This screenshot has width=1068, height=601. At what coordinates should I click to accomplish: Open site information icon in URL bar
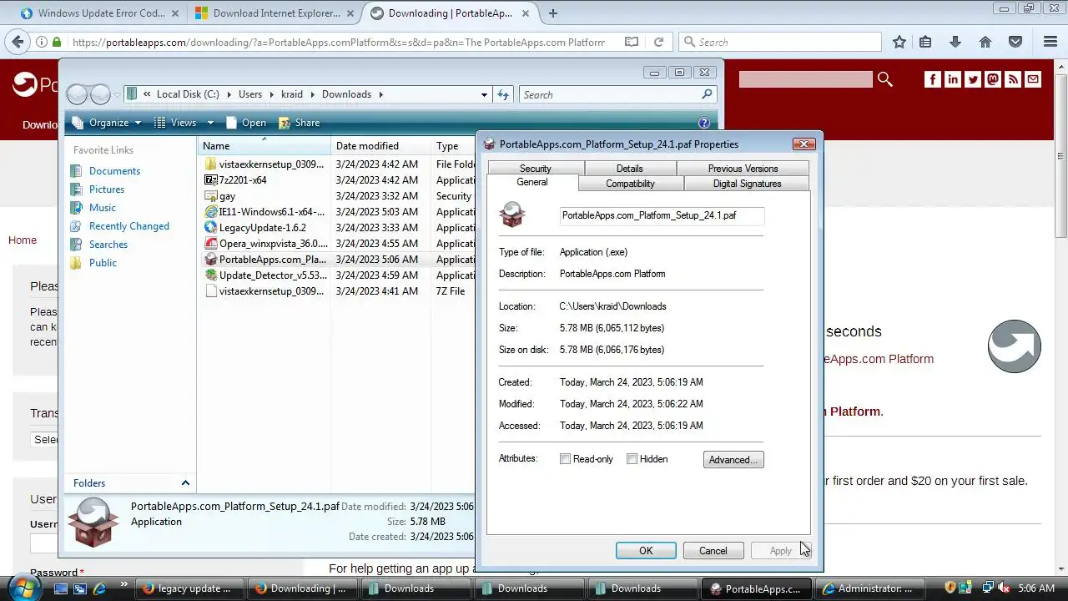point(42,42)
